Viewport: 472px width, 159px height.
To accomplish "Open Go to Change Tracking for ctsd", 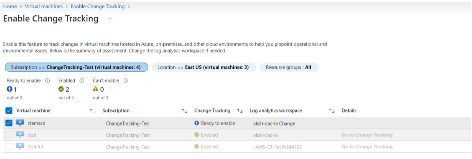I will coord(367,135).
